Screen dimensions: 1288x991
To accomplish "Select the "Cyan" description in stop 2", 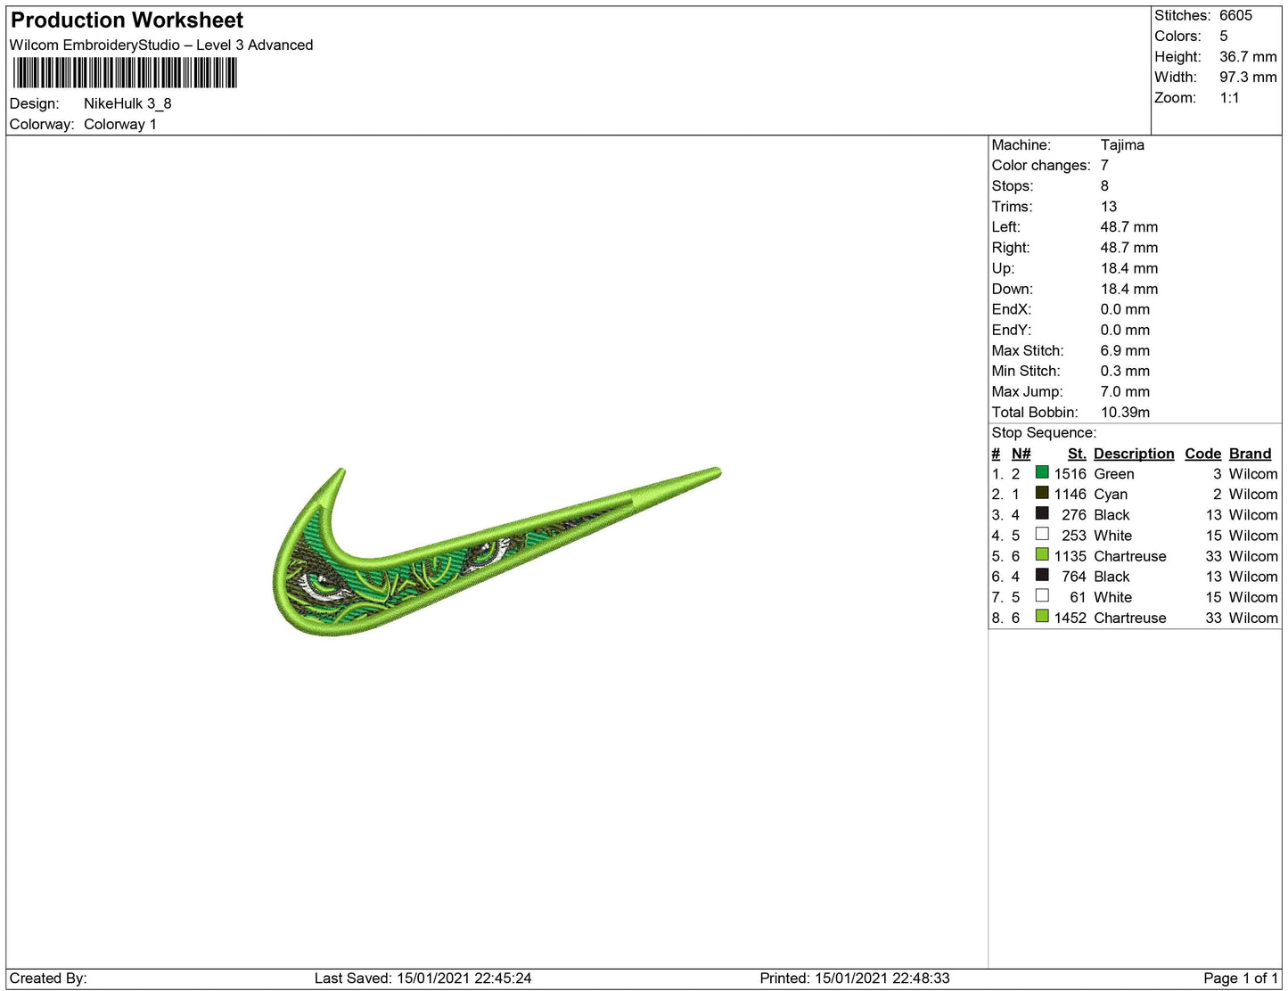I will click(x=1111, y=494).
